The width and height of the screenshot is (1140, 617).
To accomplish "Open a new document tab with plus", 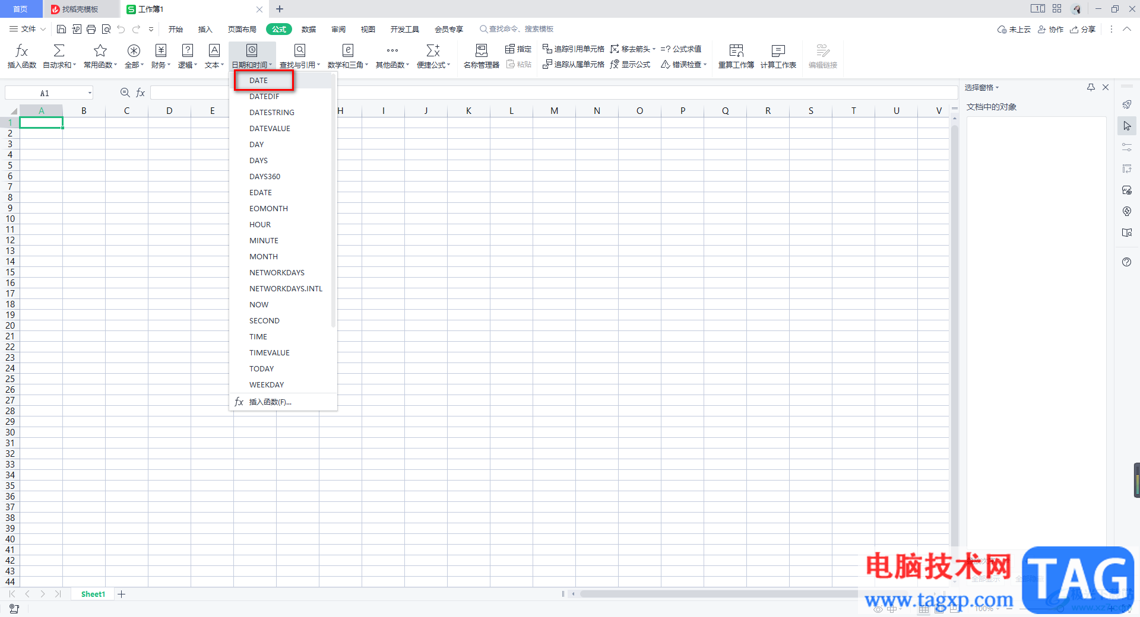I will point(280,9).
